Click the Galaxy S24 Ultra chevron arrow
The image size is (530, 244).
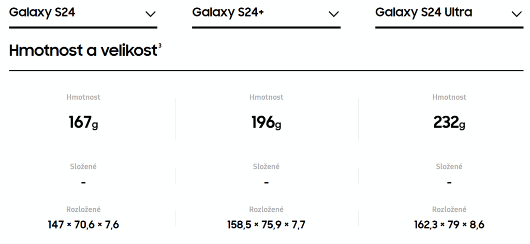(x=517, y=14)
